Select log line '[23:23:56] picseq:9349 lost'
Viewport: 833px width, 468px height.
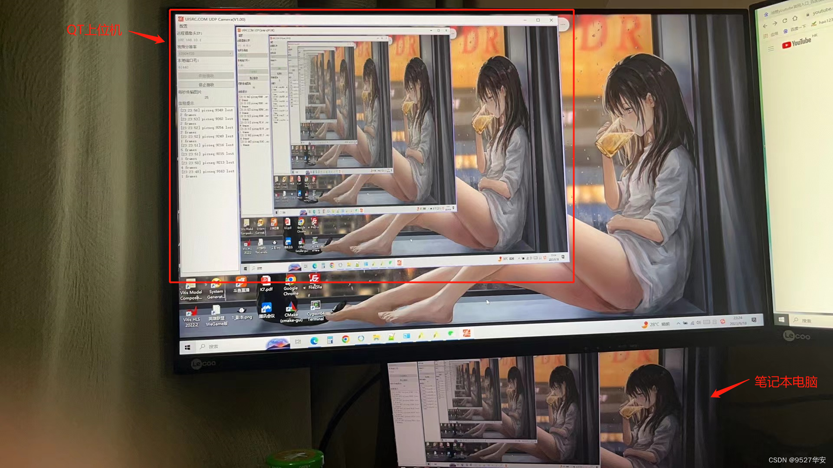(207, 110)
